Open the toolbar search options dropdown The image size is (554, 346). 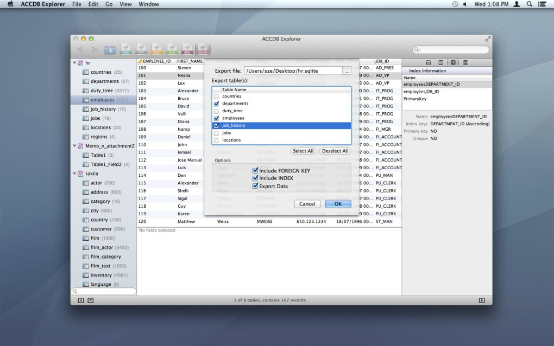coord(418,50)
